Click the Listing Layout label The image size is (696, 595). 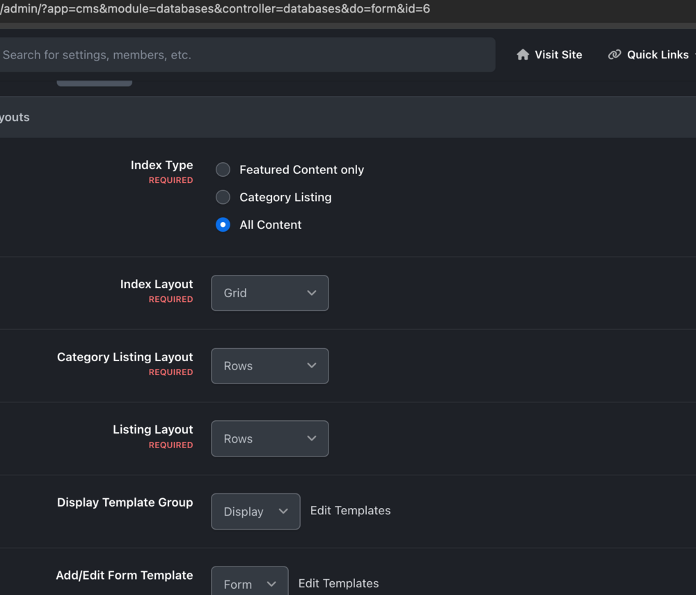pos(152,429)
